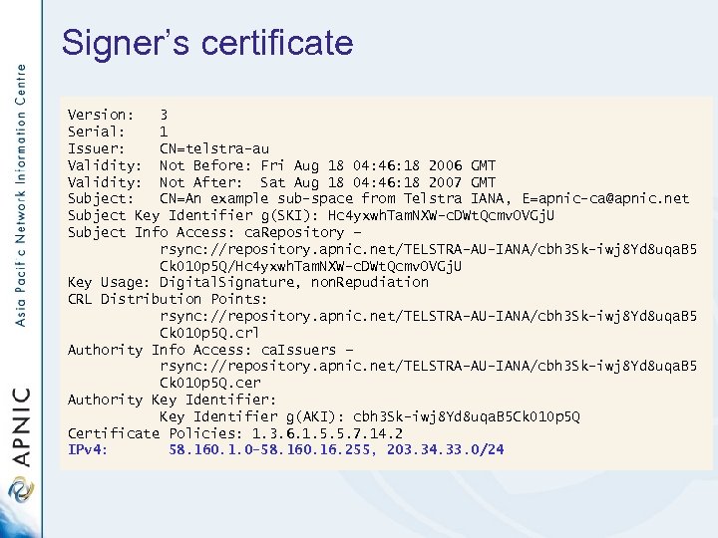Screen dimensions: 718x538
Task: Click the rsync URL under Authority Info Access
Action: click(x=428, y=366)
